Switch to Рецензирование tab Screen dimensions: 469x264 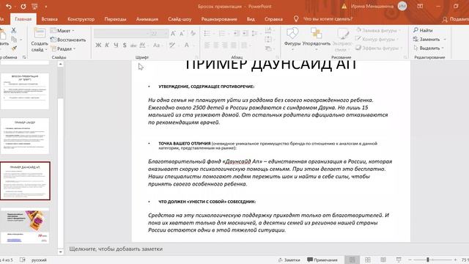tap(219, 19)
